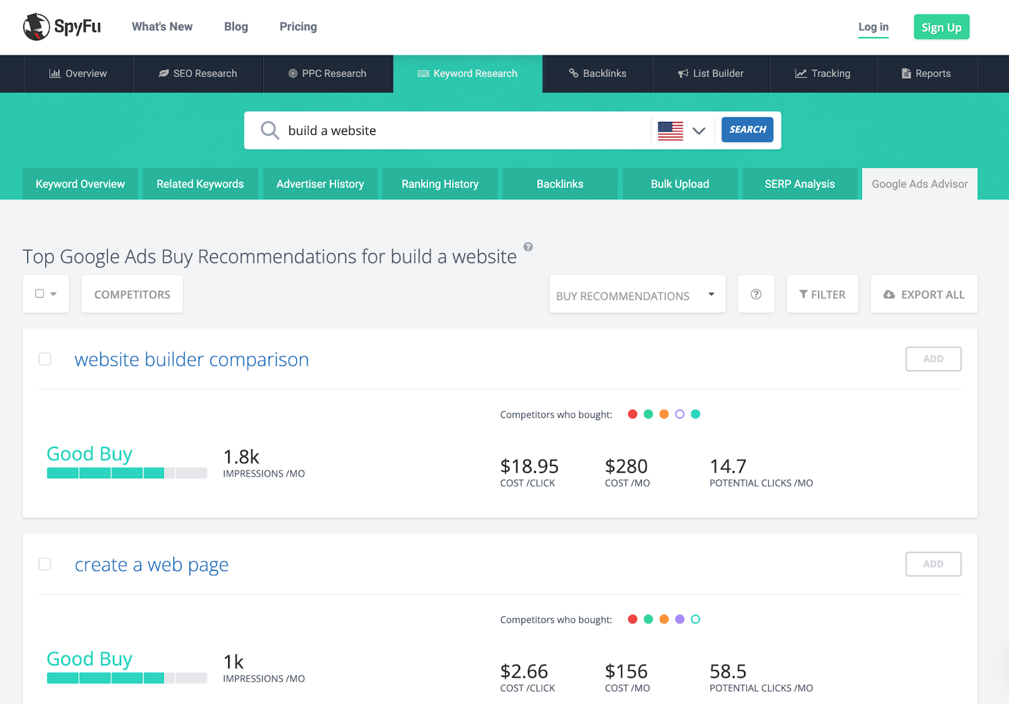1009x704 pixels.
Task: Open the What's New link
Action: [x=162, y=26]
